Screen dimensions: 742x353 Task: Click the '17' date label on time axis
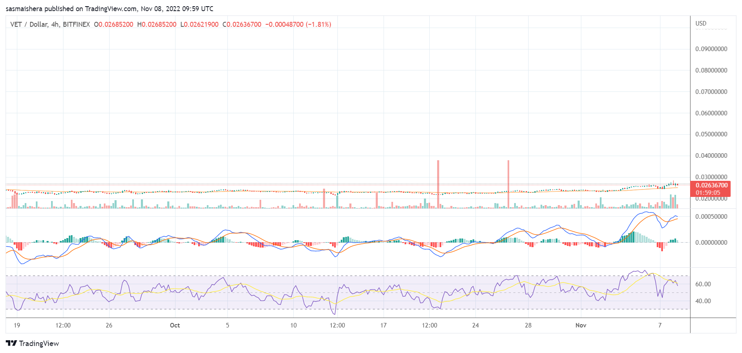coord(383,325)
